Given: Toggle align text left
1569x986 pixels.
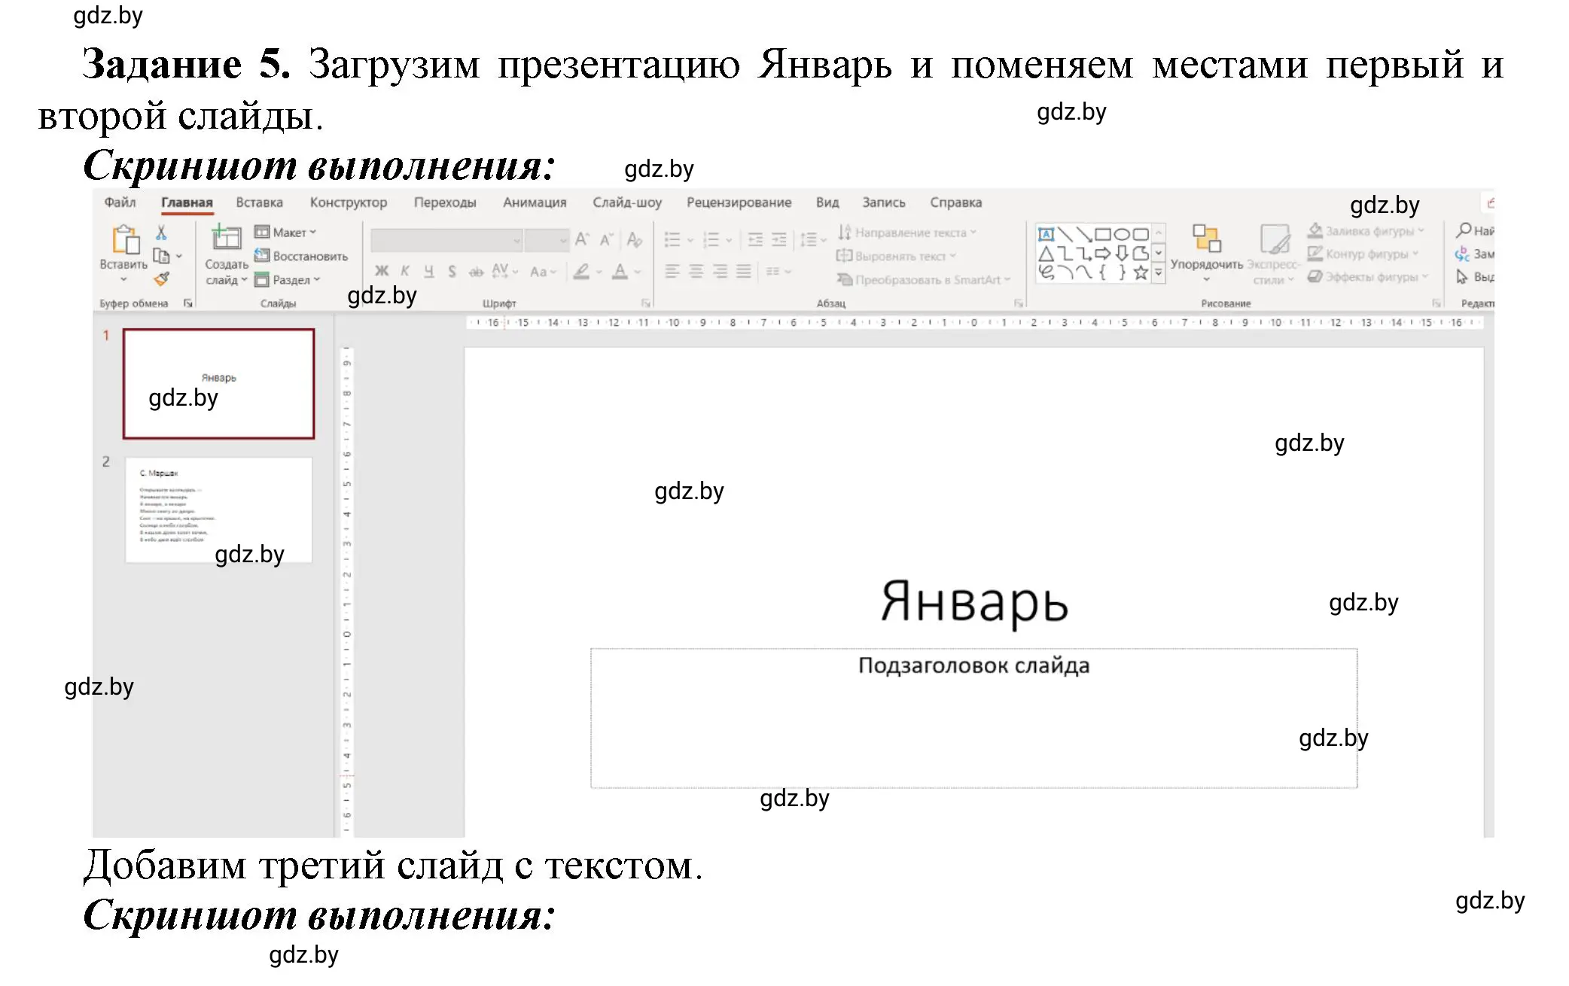Looking at the screenshot, I should (x=672, y=271).
